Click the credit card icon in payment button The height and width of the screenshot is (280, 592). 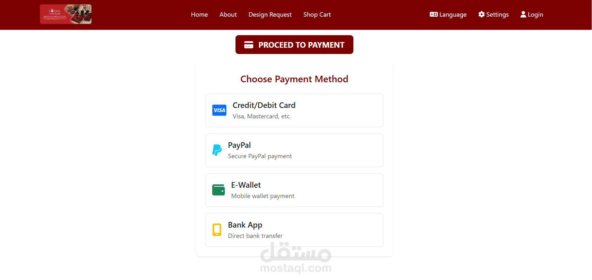(249, 45)
